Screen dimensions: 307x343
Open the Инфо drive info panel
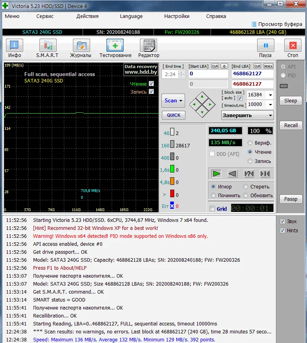pyautogui.click(x=14, y=48)
